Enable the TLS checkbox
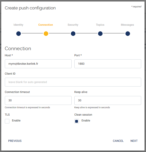This screenshot has height=152, width=146. click(7, 121)
